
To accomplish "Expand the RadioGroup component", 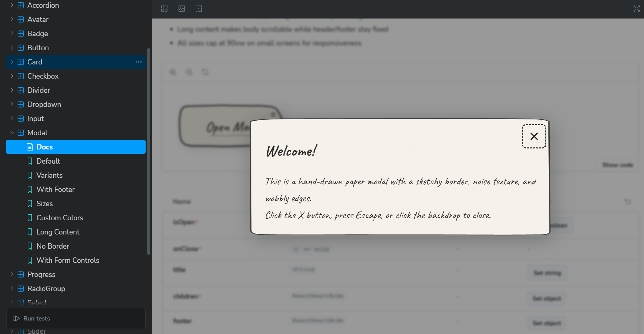I will coord(12,288).
